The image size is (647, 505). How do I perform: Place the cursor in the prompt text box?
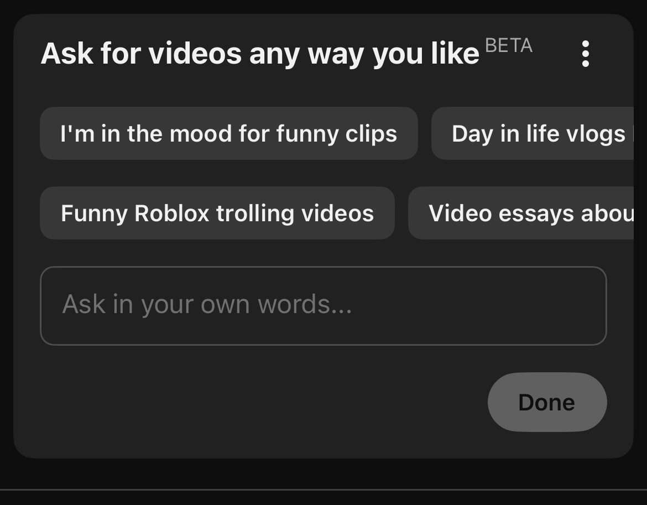coord(323,305)
